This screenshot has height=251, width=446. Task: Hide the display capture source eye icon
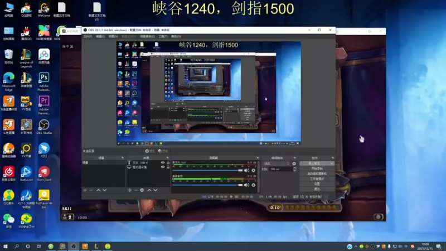pos(163,167)
